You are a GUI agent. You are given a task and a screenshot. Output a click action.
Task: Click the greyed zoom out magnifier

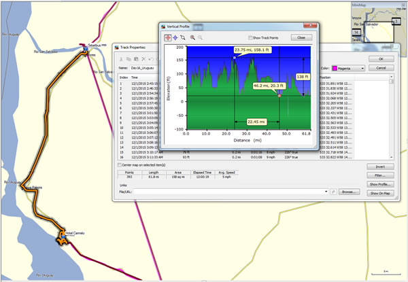[x=200, y=37]
